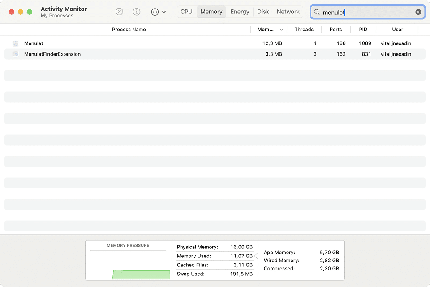Click user vitalijnesadin in the Menulet row
The image size is (430, 287).
pos(396,43)
